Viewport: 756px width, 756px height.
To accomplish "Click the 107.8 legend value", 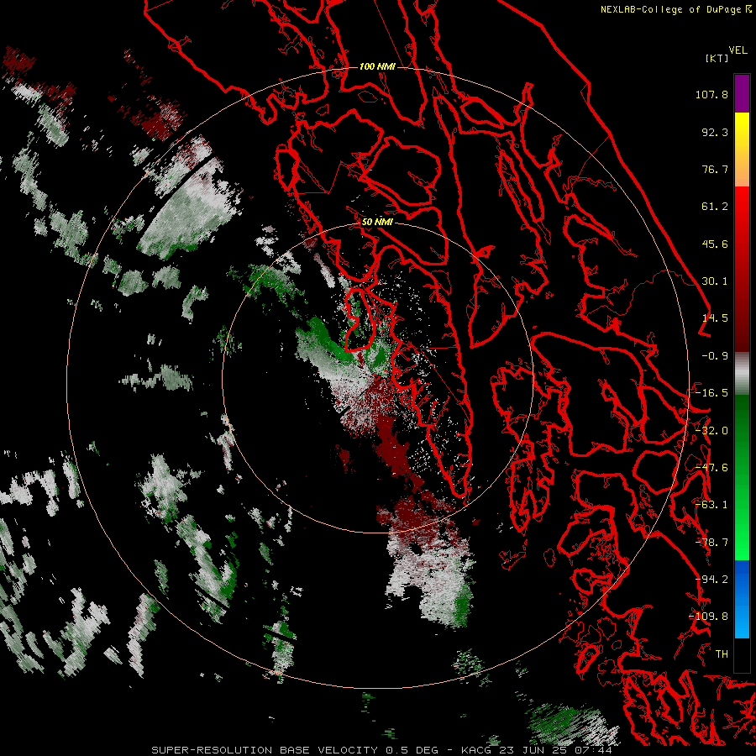I will pyautogui.click(x=711, y=94).
